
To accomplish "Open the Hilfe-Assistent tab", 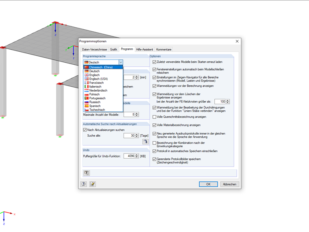I will pyautogui.click(x=144, y=50).
